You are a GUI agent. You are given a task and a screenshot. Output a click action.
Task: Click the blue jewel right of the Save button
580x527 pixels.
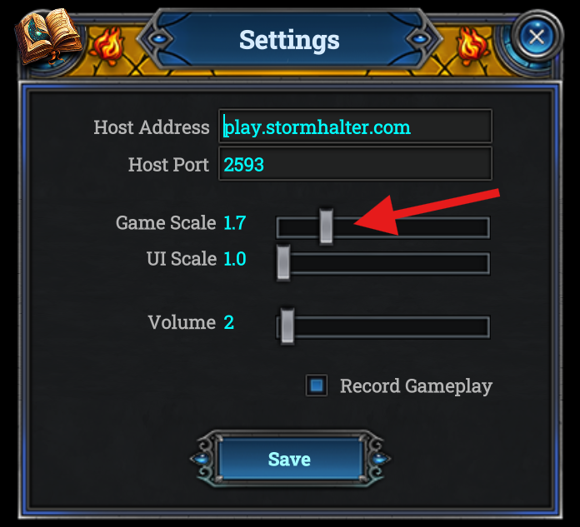[379, 459]
